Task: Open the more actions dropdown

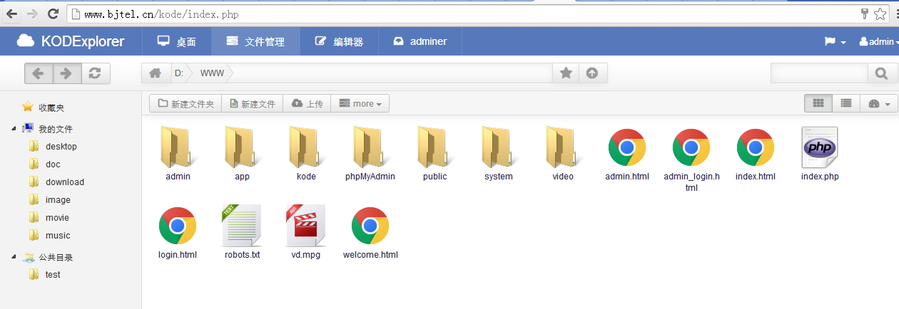Action: pyautogui.click(x=360, y=104)
